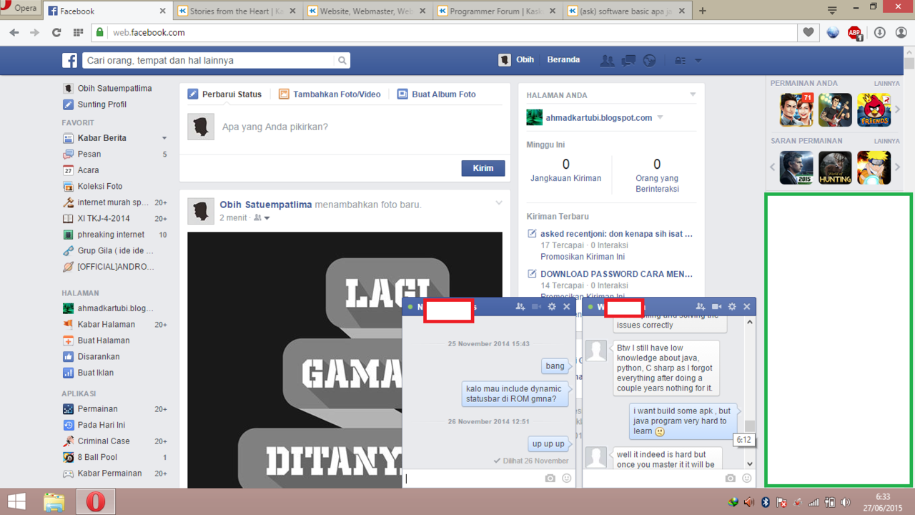Reload the page
Screen dimensions: 915x515
click(x=56, y=32)
